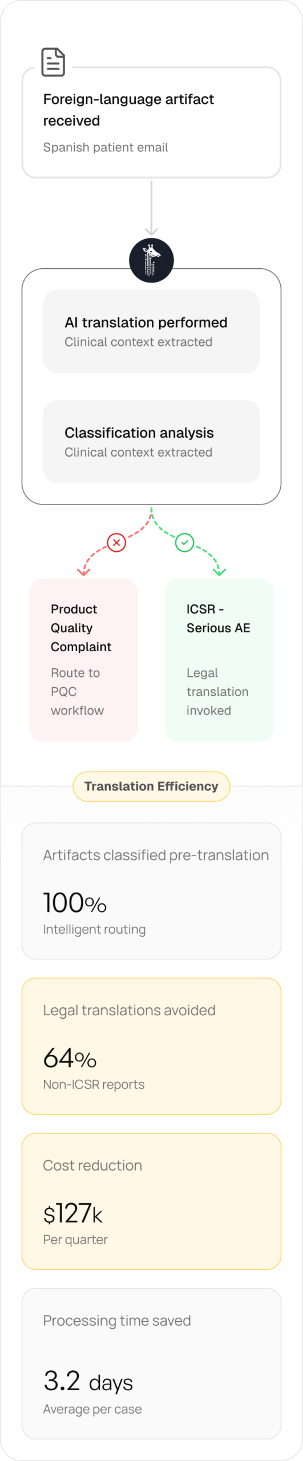Select the ICSR - Serious AE card
Viewport: 303px width, 1461px height.
coord(220,660)
